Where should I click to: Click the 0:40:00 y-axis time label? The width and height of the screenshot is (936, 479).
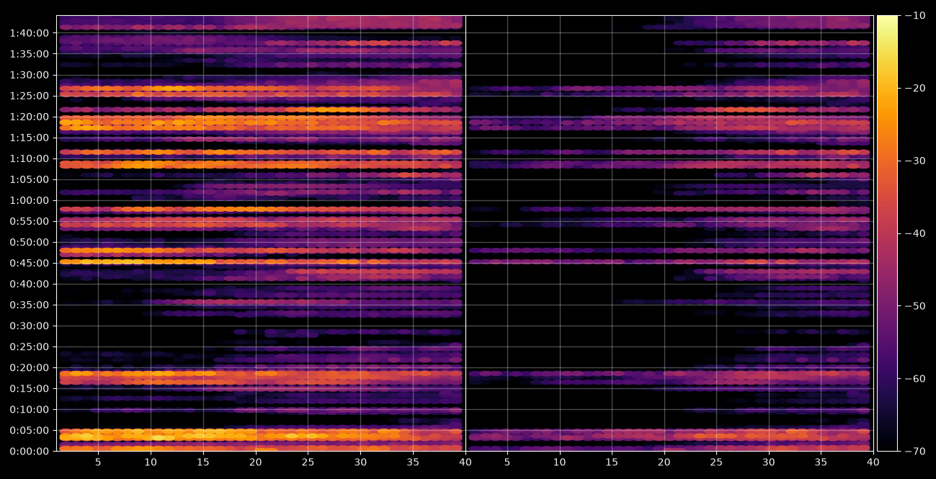(x=30, y=284)
